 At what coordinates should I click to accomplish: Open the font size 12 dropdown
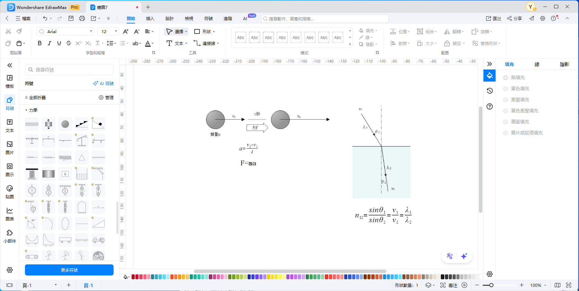tap(108, 31)
